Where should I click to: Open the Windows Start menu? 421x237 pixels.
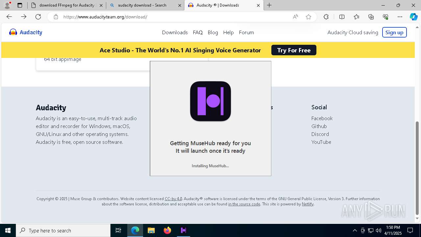pyautogui.click(x=8, y=230)
